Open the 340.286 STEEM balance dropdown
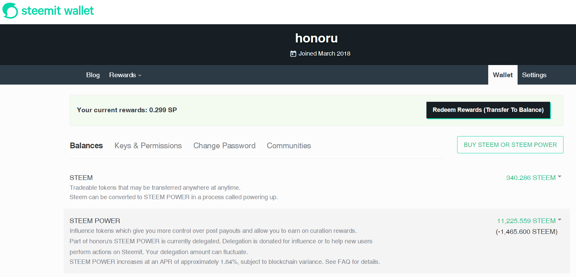Screen dimensions: 576x277 click(x=533, y=178)
